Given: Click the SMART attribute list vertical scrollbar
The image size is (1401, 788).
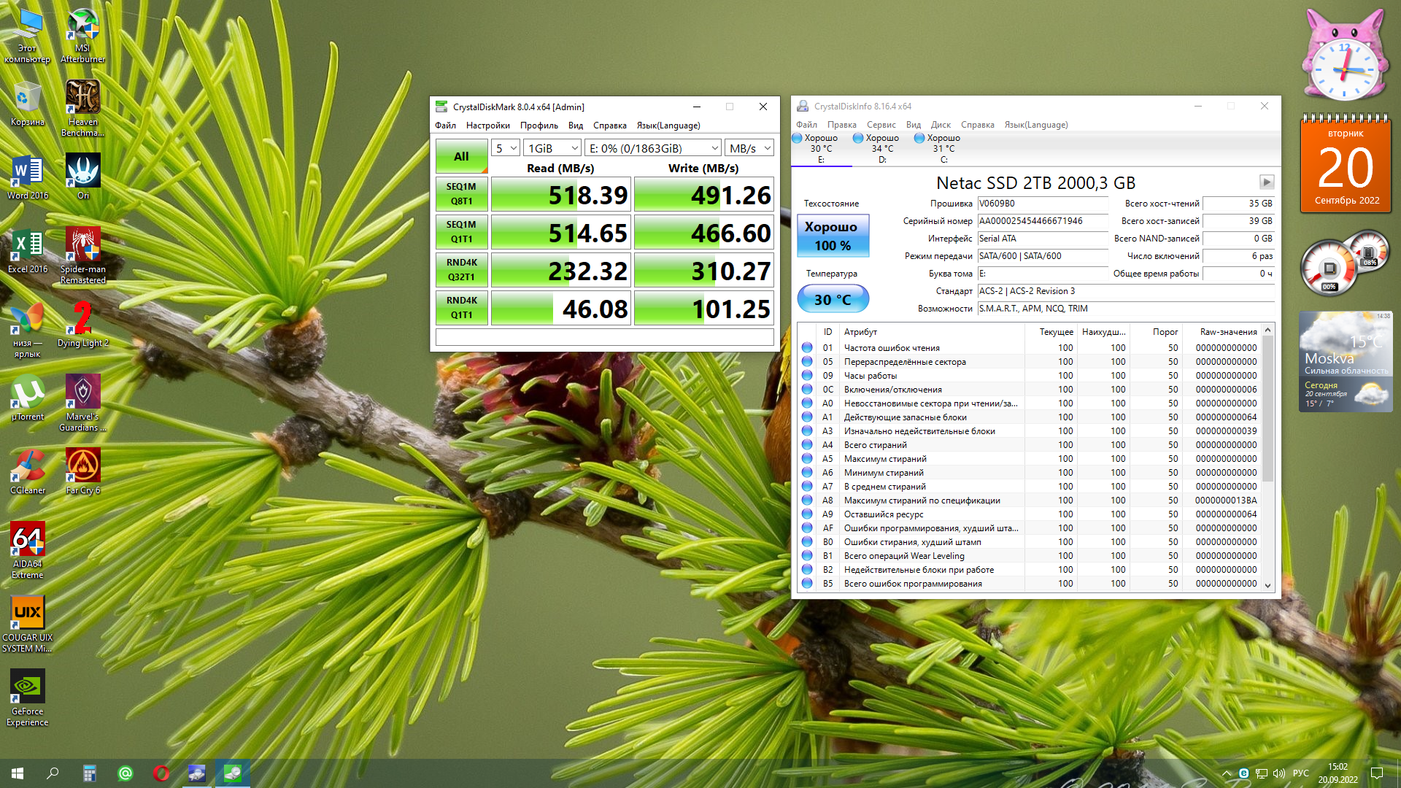Looking at the screenshot, I should (x=1267, y=409).
